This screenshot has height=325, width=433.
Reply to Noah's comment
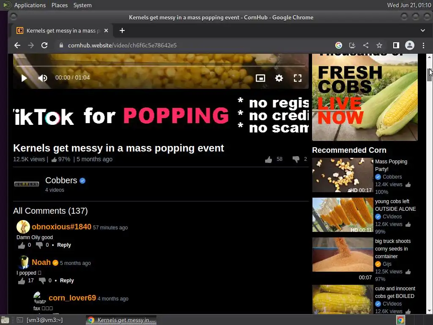(67, 281)
